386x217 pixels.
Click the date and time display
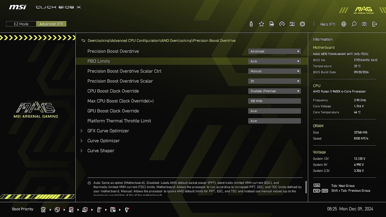[350, 209]
